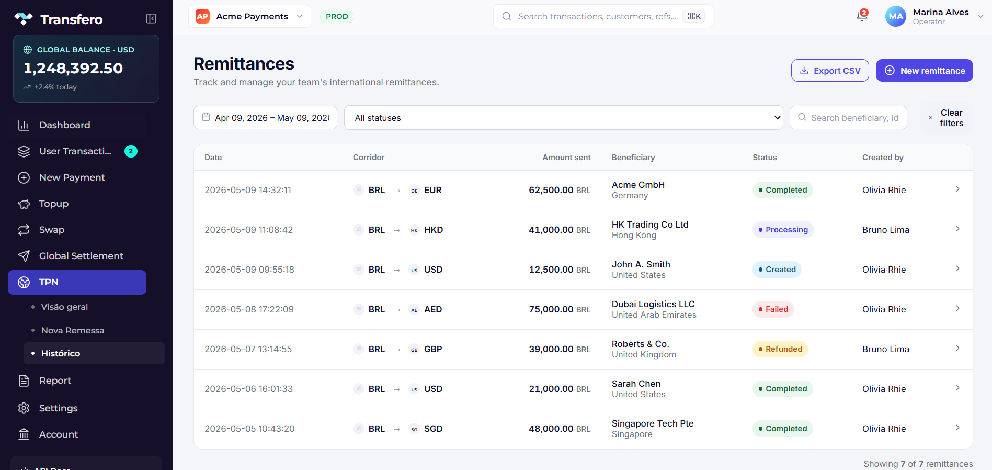Click the Refunded status badge

click(780, 349)
